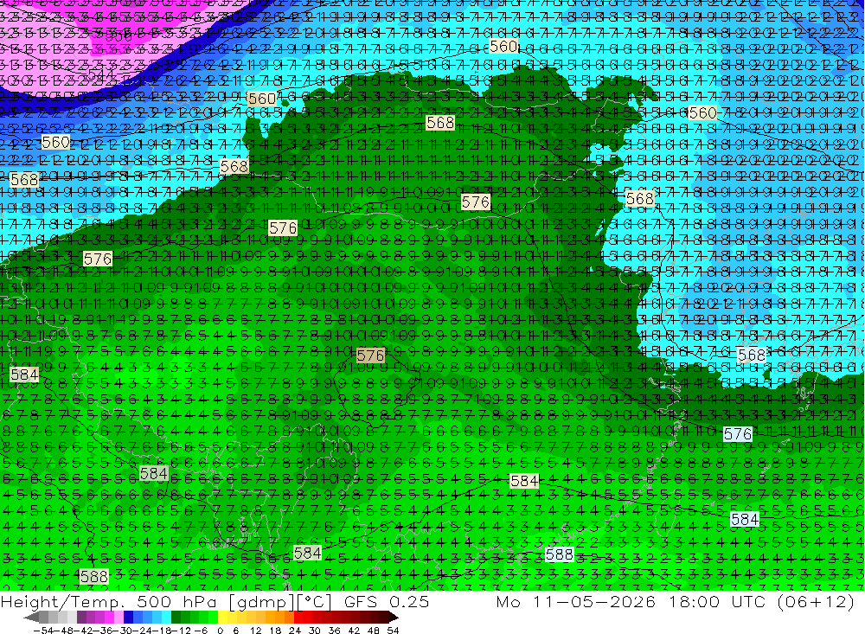865x634 pixels.
Task: Click the light-blue boxed 584 contour label
Action: pyautogui.click(x=745, y=519)
